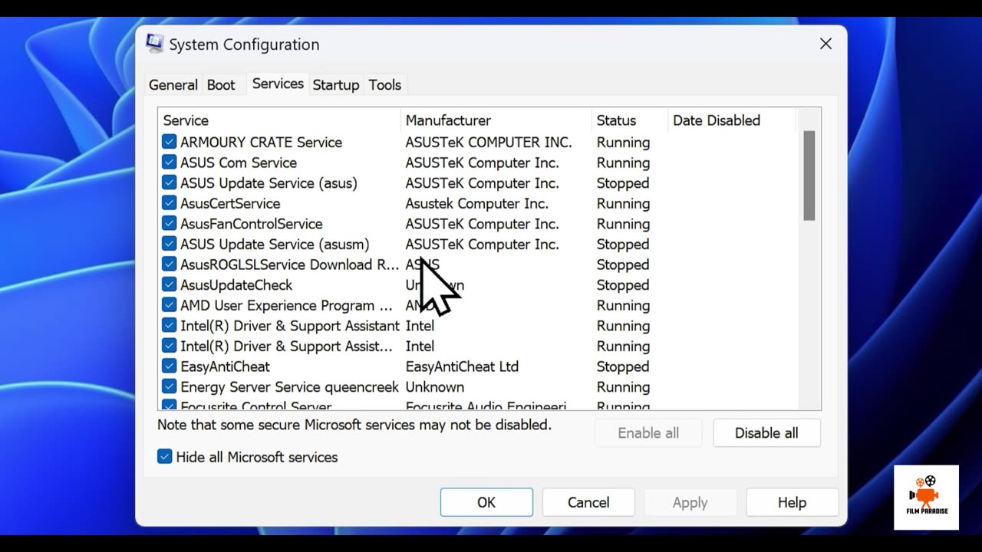Toggle Energy Server Service queencreek checkbox
The image size is (982, 552).
coord(170,386)
